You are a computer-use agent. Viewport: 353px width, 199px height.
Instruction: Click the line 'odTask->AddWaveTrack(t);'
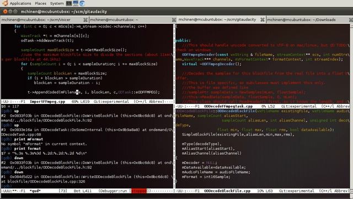point(47,40)
